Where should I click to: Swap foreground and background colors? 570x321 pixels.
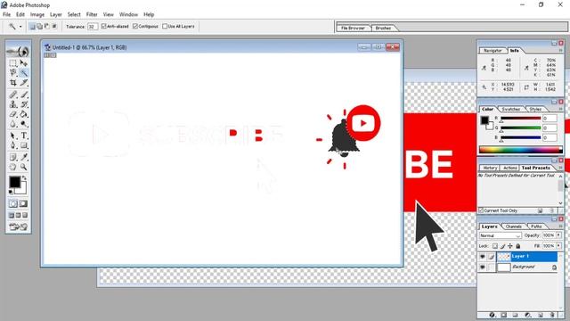click(24, 178)
